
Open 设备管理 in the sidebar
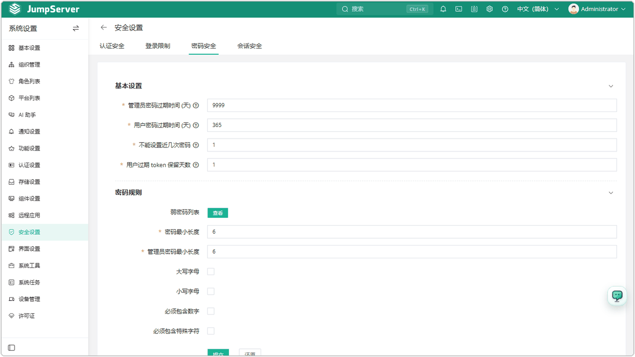click(x=45, y=299)
